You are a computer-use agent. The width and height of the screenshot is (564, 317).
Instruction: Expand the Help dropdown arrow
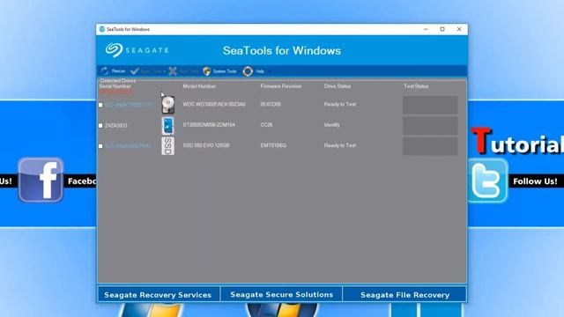[270, 71]
